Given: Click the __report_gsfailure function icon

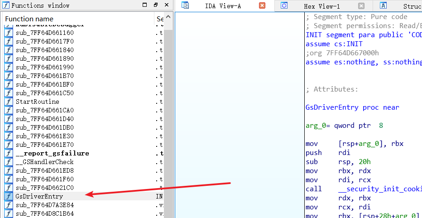Looking at the screenshot, I should tap(9, 153).
